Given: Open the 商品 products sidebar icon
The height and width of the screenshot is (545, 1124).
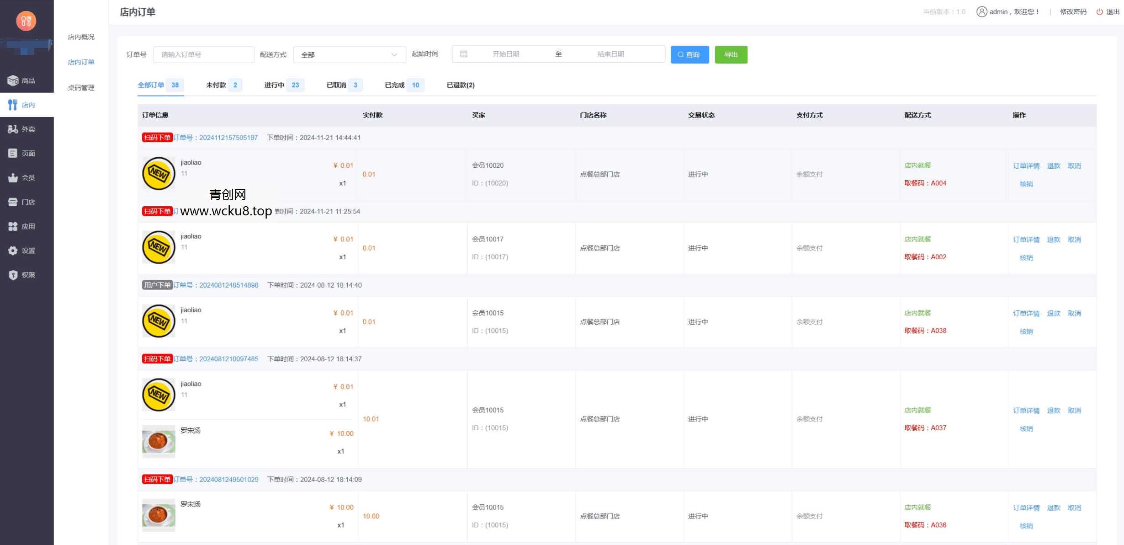Looking at the screenshot, I should [x=13, y=80].
